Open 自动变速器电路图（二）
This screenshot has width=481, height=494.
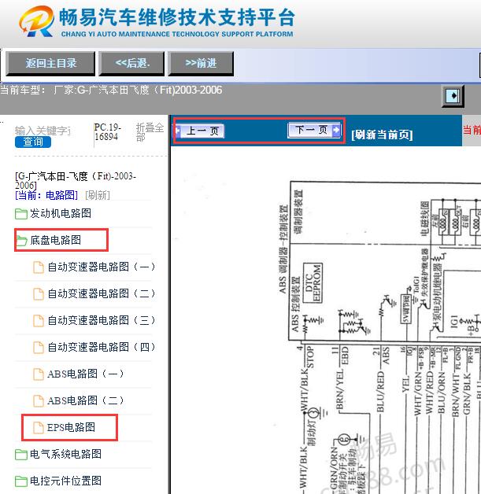[x=102, y=294]
